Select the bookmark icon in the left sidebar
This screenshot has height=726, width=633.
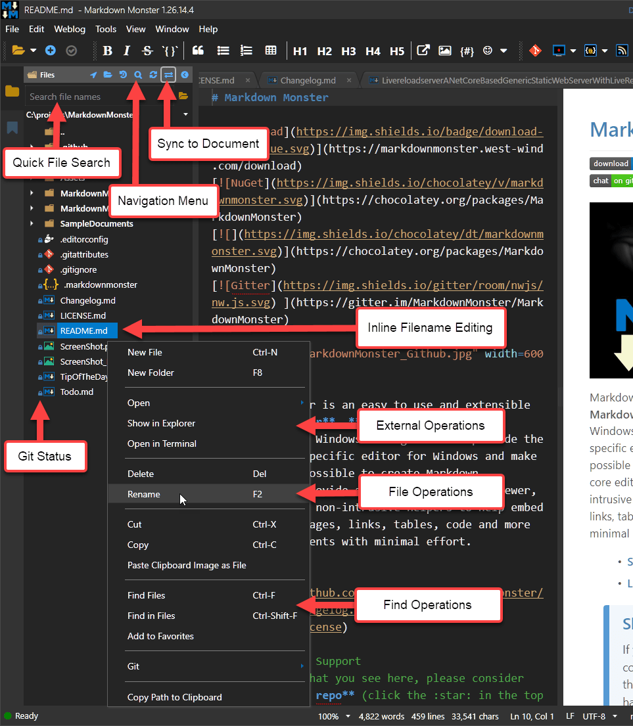point(12,127)
